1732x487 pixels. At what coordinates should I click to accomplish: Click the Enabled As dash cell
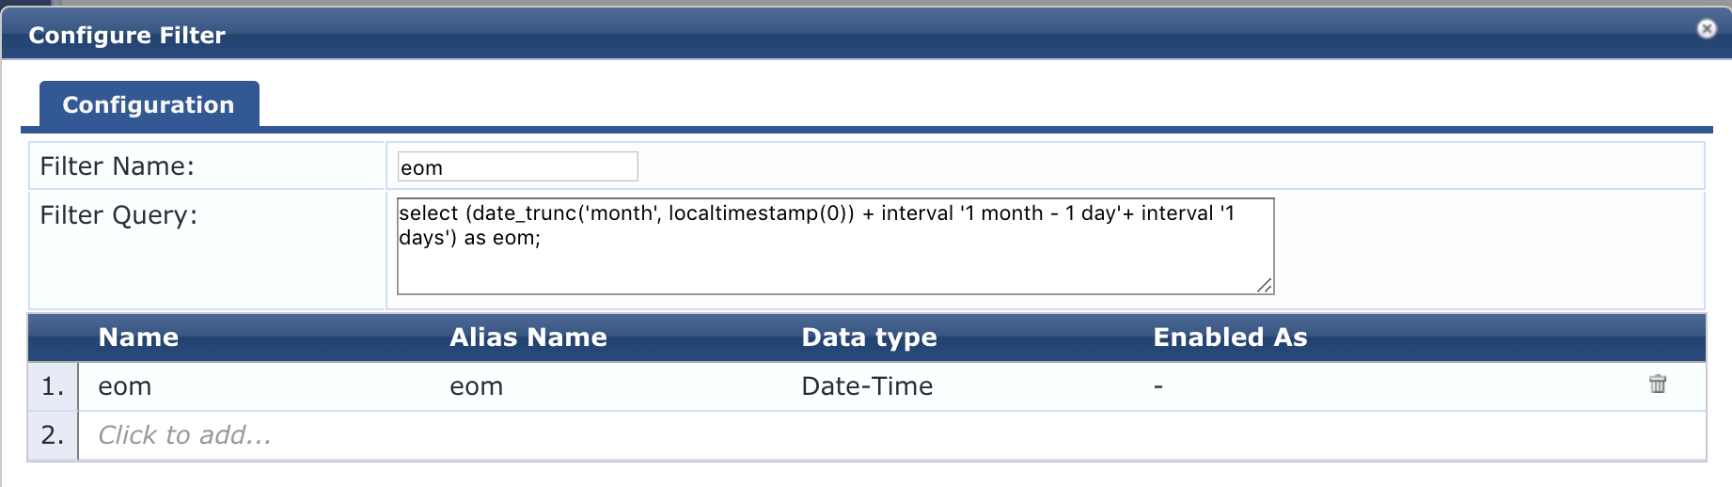(1158, 386)
